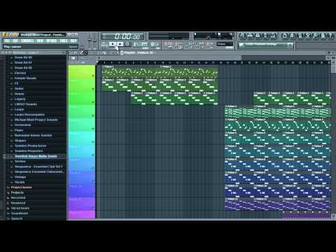Mute Track 5 in the playlist
Viewport: 336px width, 252px height.
(93, 129)
